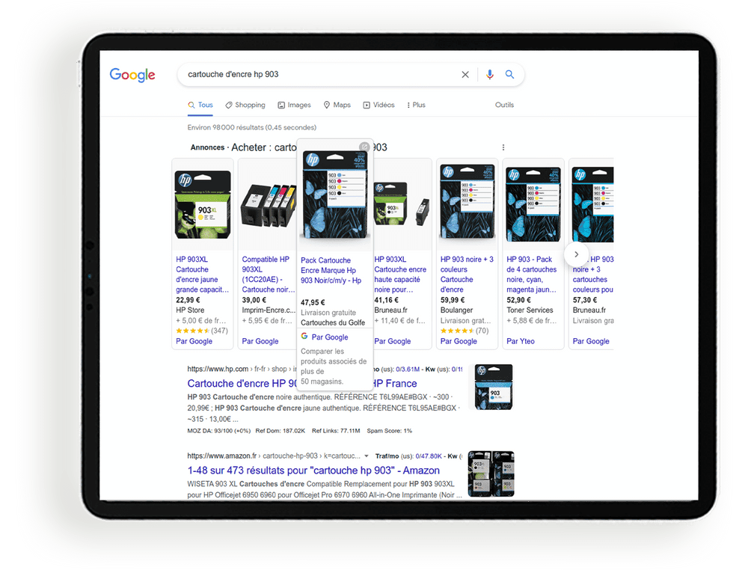Click into the search field text
This screenshot has height=570, width=748.
tap(233, 74)
